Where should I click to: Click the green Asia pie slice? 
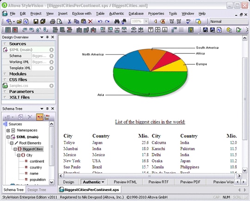click(150, 83)
